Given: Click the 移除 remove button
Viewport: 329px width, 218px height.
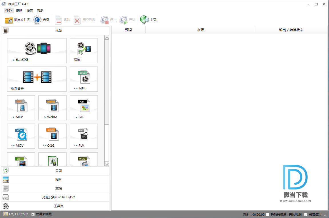Looking at the screenshot, I should click(62, 20).
